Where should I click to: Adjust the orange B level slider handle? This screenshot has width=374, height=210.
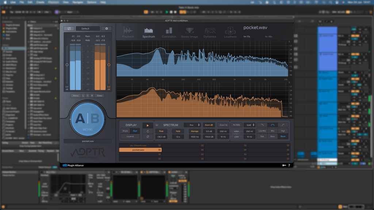coord(108,65)
